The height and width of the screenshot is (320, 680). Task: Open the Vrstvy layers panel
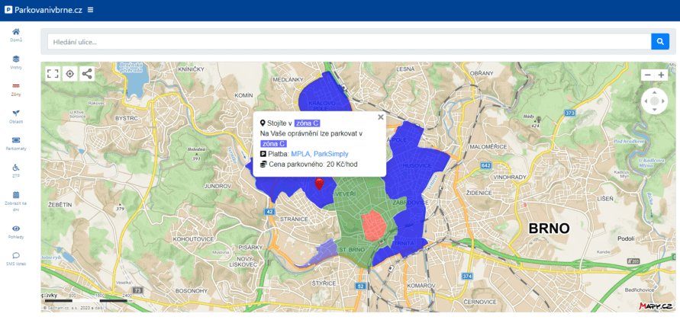pos(16,62)
